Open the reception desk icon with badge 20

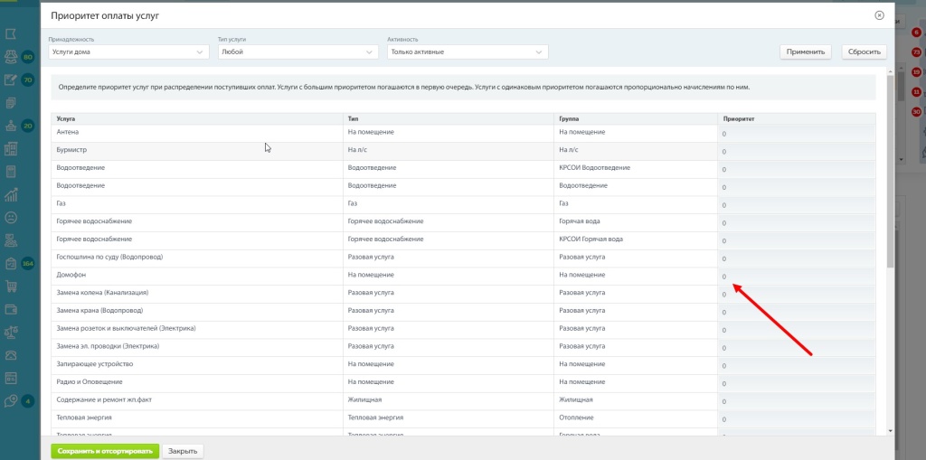10,126
